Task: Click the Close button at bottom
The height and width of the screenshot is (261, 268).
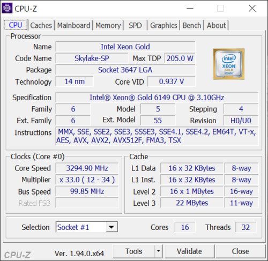Action: coord(241,251)
